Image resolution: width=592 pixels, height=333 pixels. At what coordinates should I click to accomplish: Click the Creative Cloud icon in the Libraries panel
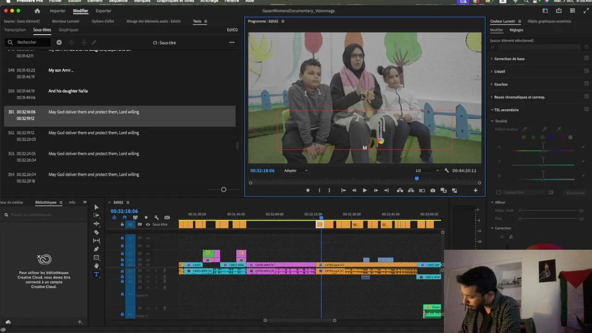(x=44, y=259)
